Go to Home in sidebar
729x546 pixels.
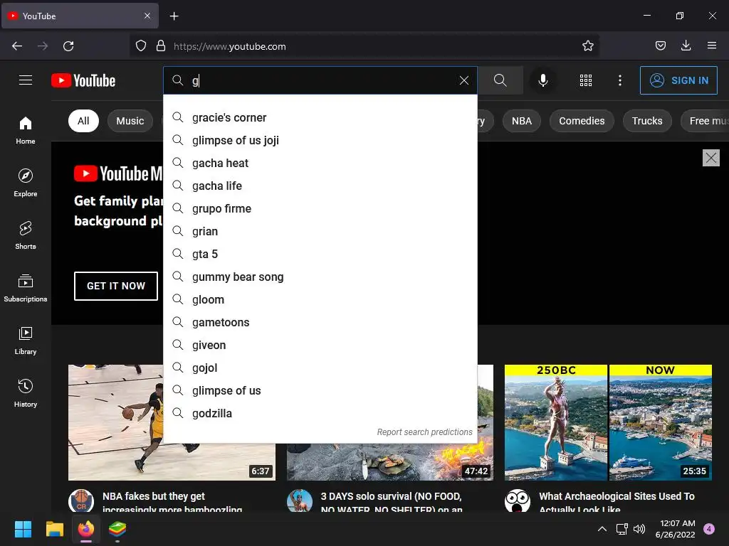click(26, 131)
